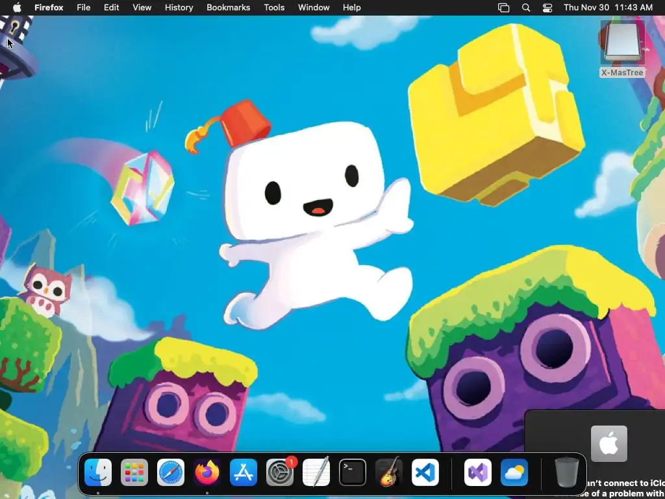Image resolution: width=665 pixels, height=499 pixels.
Task: Open Finder from the Dock
Action: (98, 472)
